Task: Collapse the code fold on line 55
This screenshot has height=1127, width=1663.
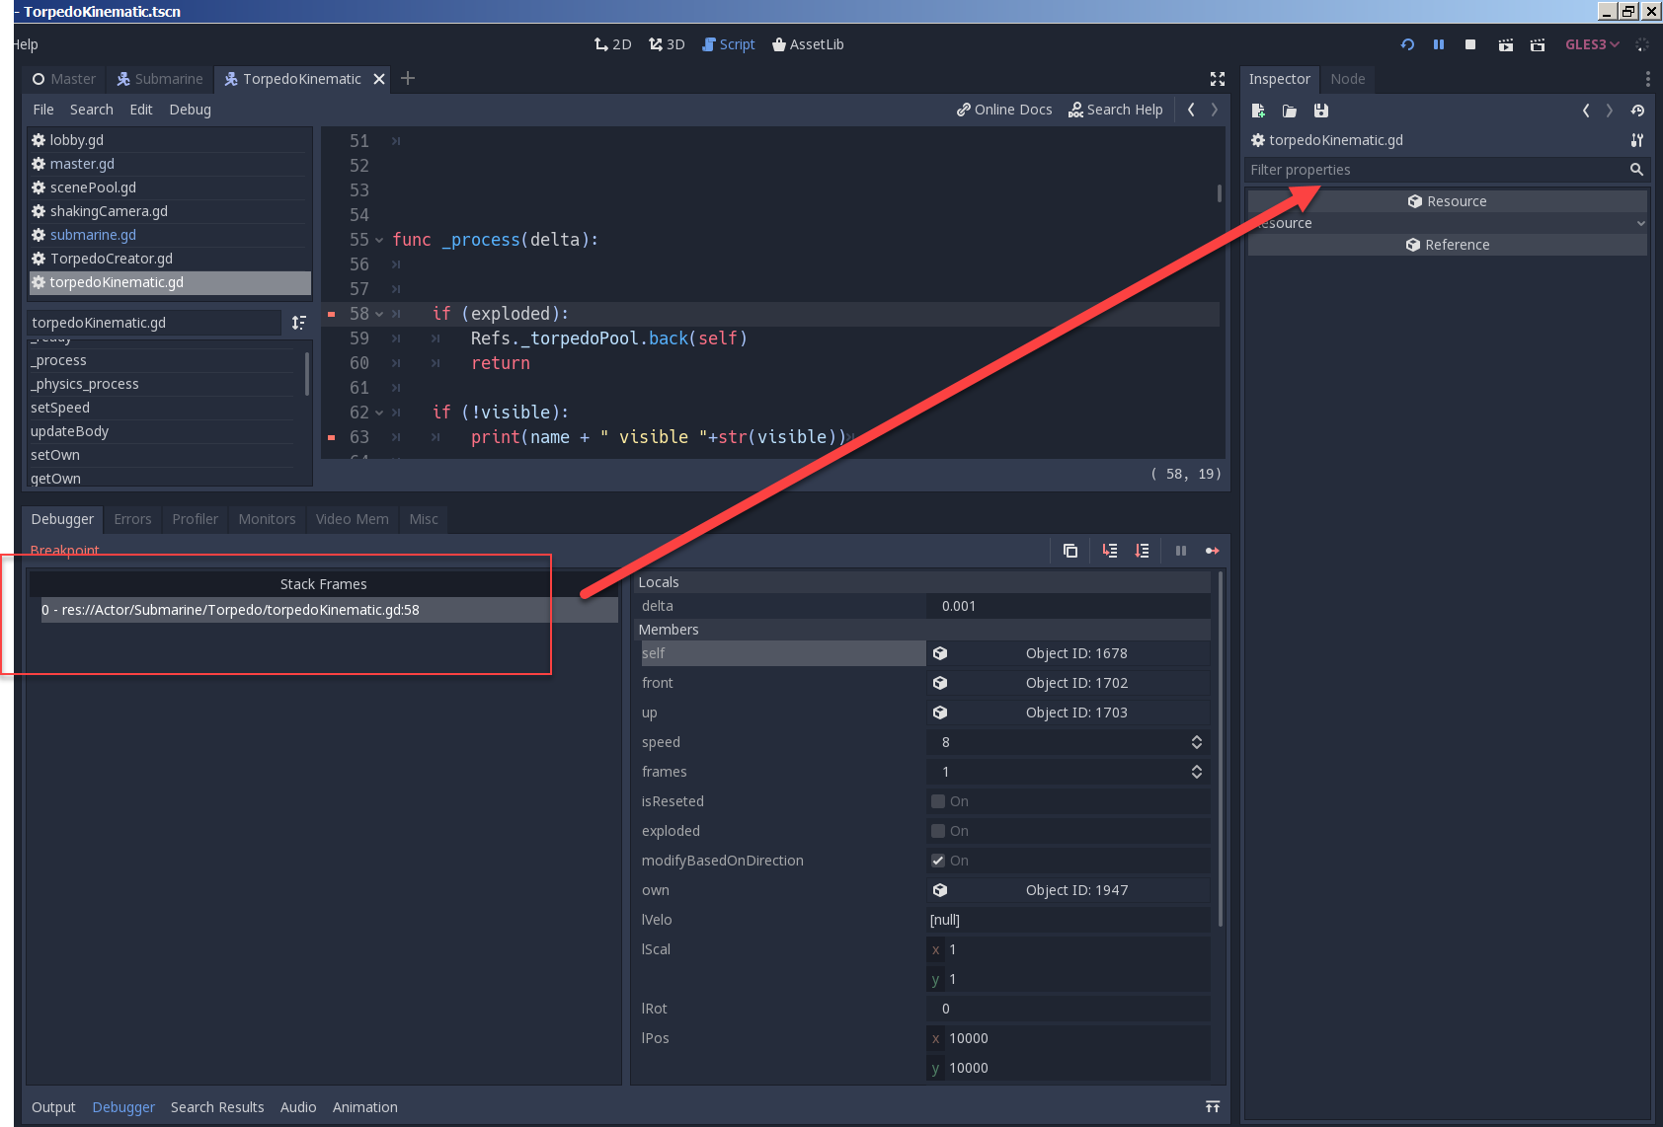Action: point(379,240)
